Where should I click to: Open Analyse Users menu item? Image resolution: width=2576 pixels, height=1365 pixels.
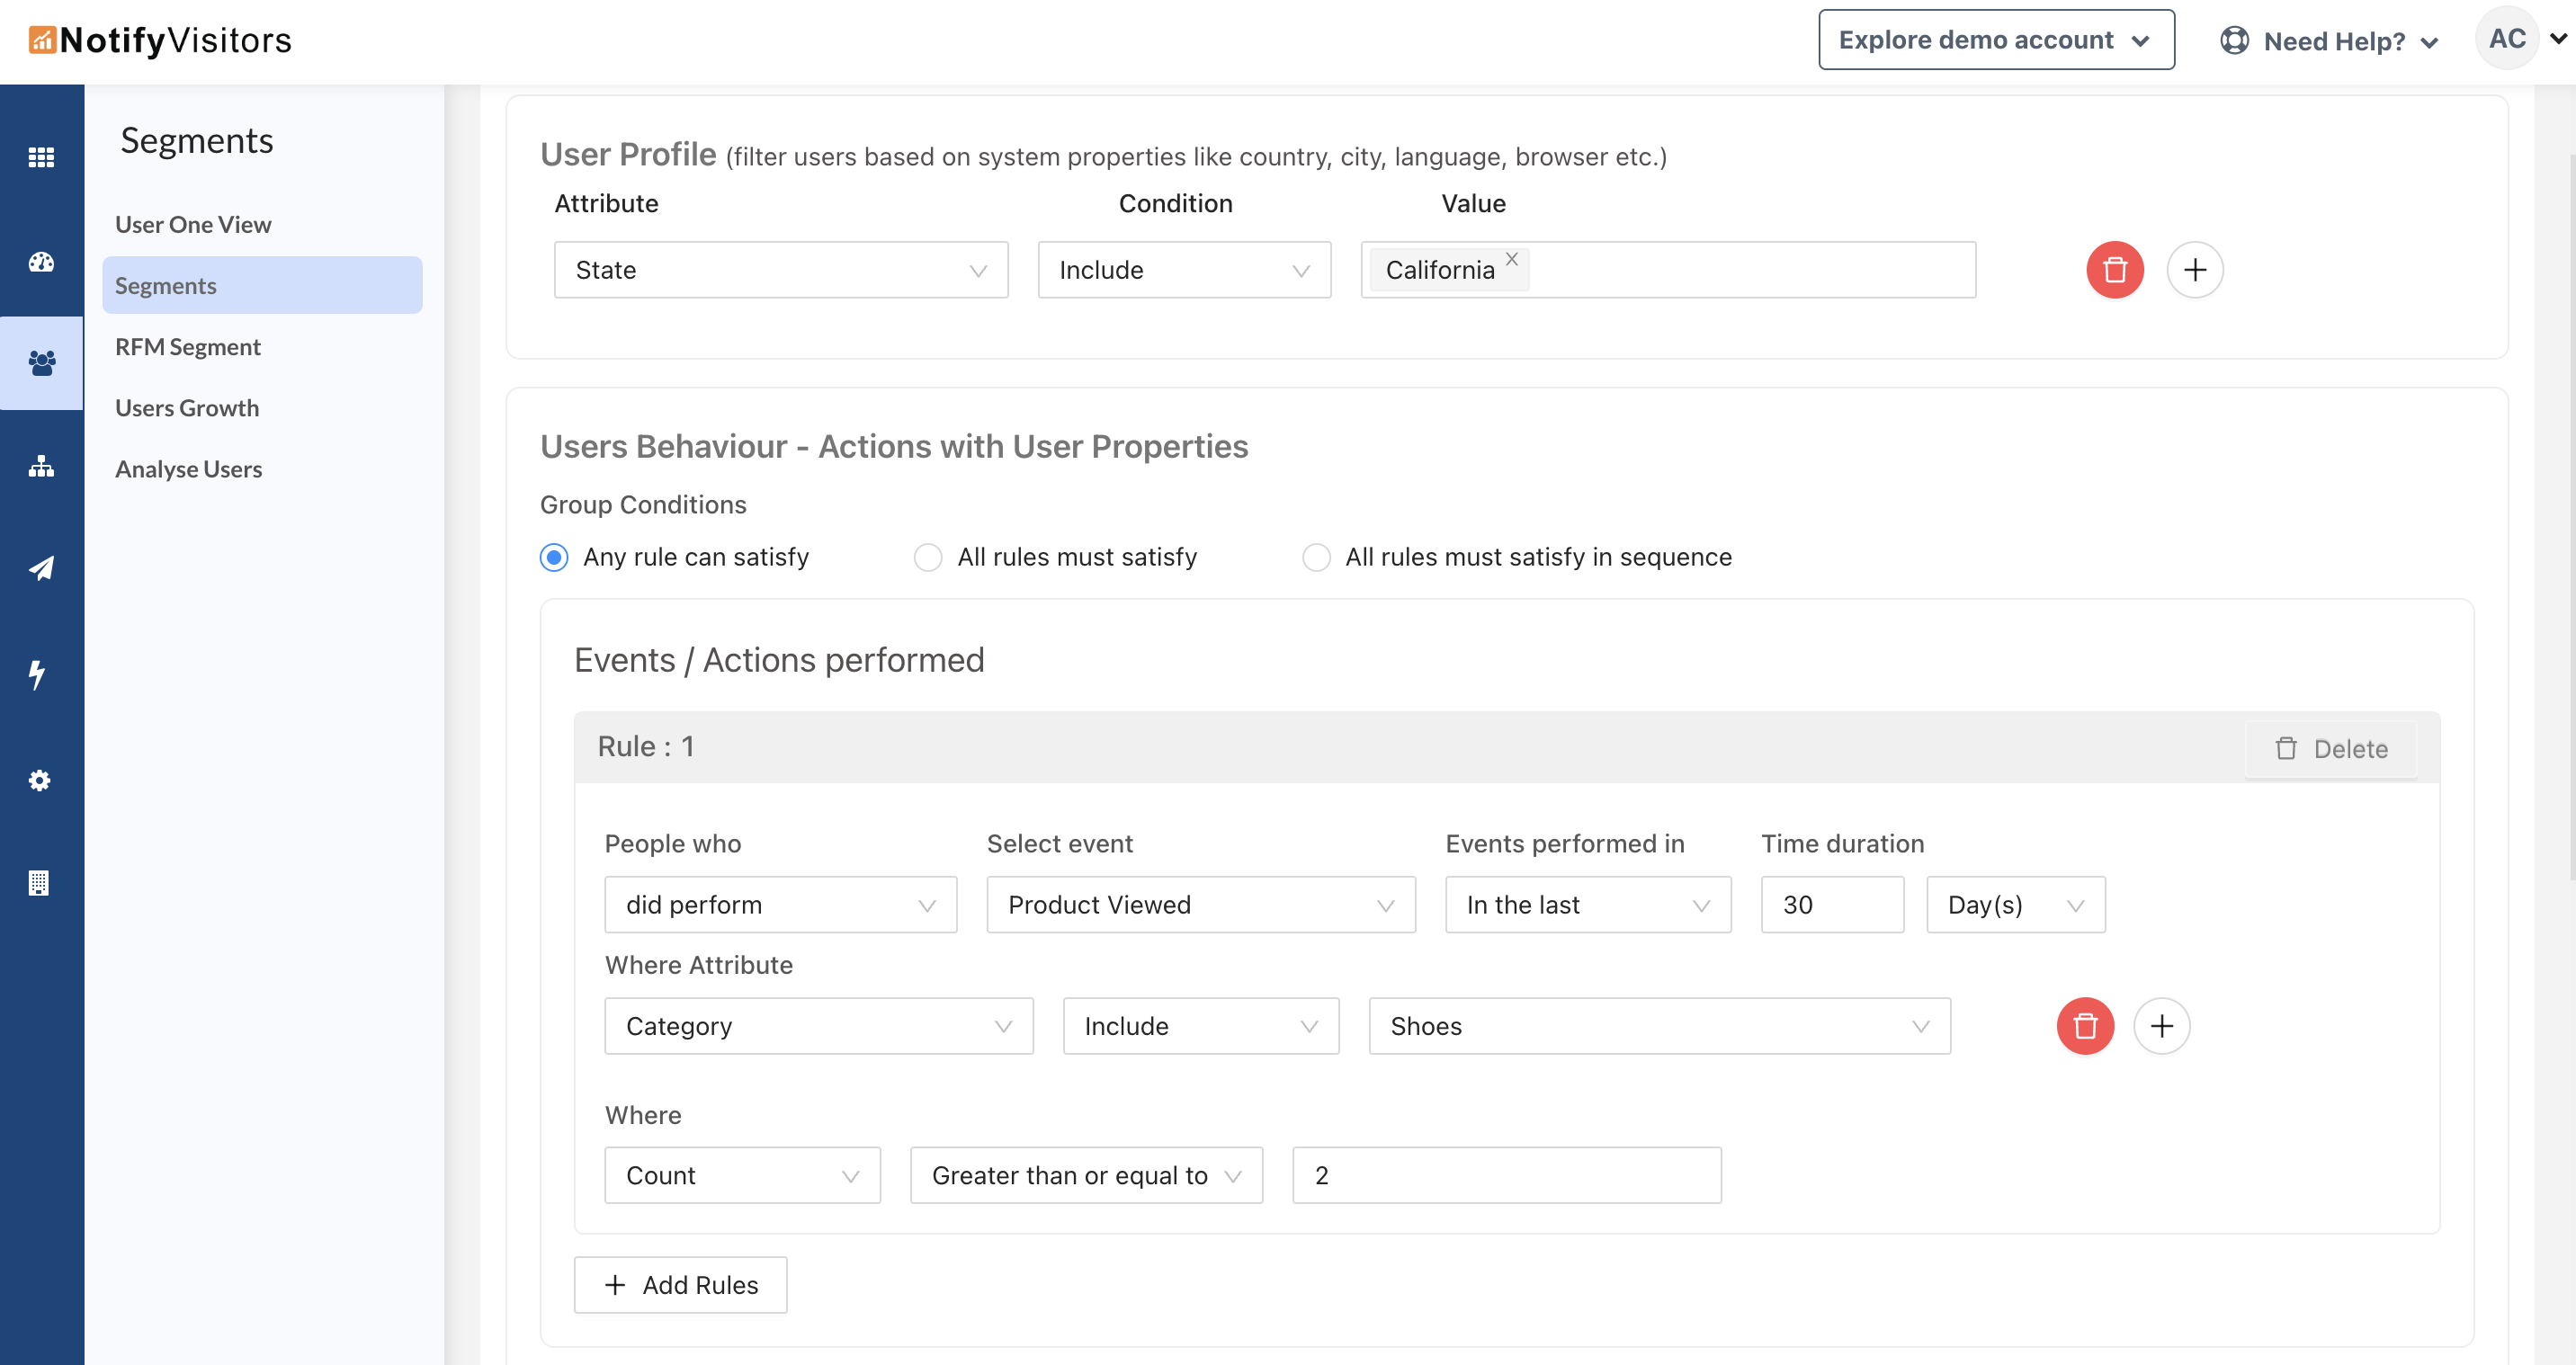coord(188,469)
